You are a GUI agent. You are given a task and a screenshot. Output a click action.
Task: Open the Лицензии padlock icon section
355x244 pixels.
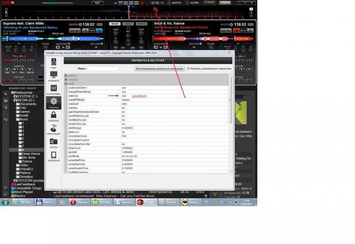coord(54,115)
